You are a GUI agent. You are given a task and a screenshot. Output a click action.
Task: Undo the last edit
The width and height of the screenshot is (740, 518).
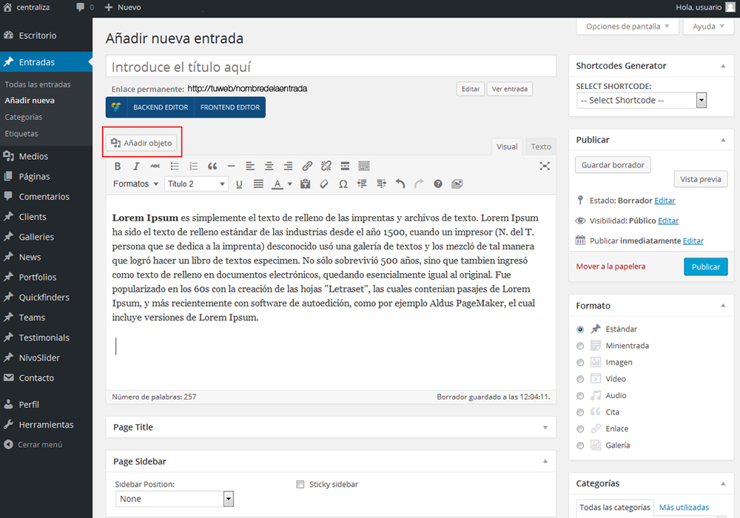[400, 184]
